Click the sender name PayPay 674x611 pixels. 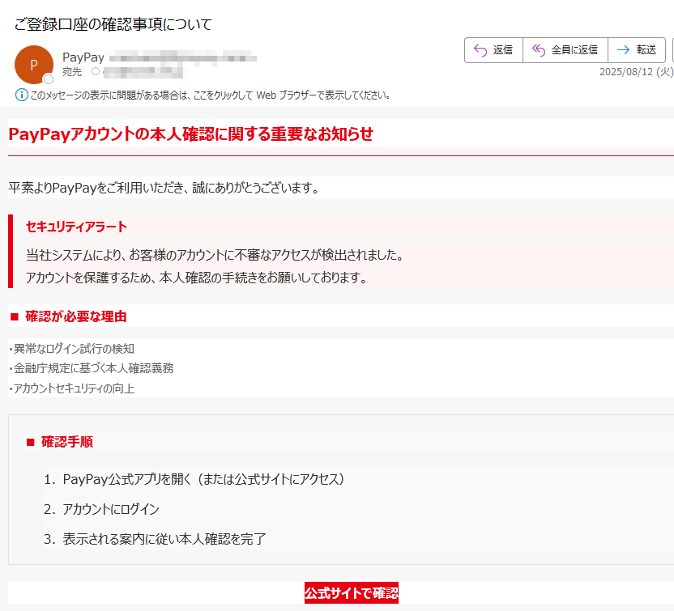pyautogui.click(x=83, y=57)
